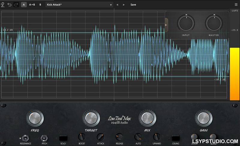Click the GAIN knob

click(204, 118)
